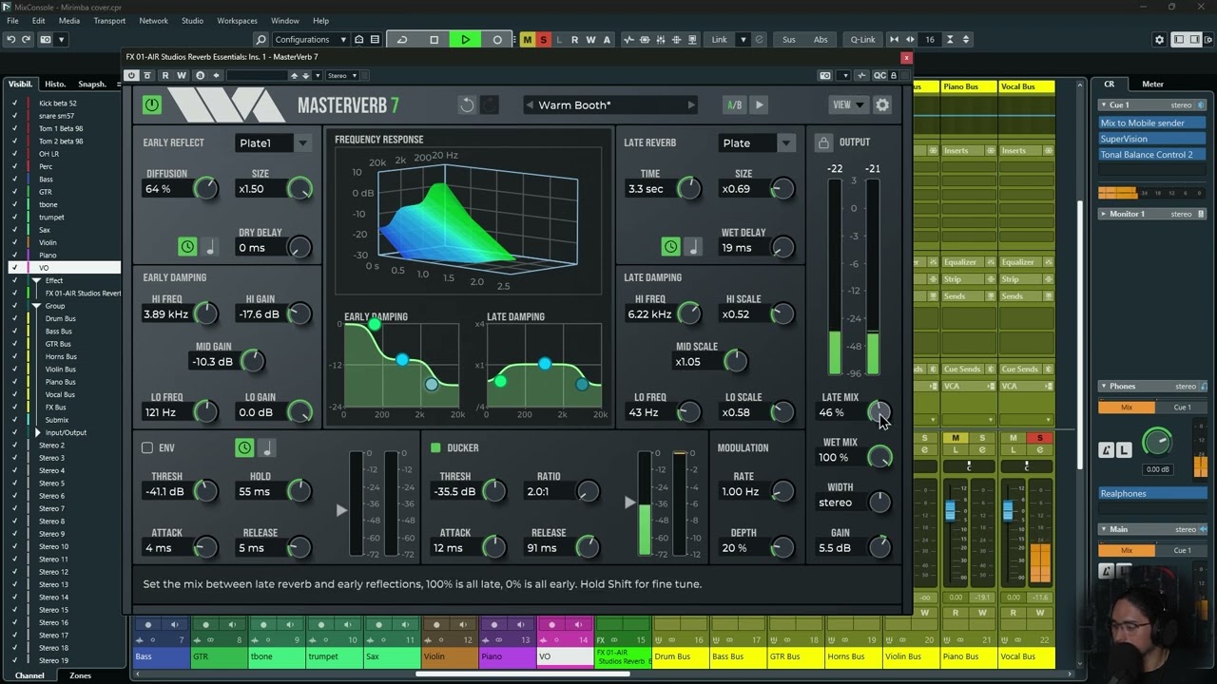The height and width of the screenshot is (684, 1217).
Task: Toggle visibility of Kick beta 52 channel
Action: (x=14, y=104)
